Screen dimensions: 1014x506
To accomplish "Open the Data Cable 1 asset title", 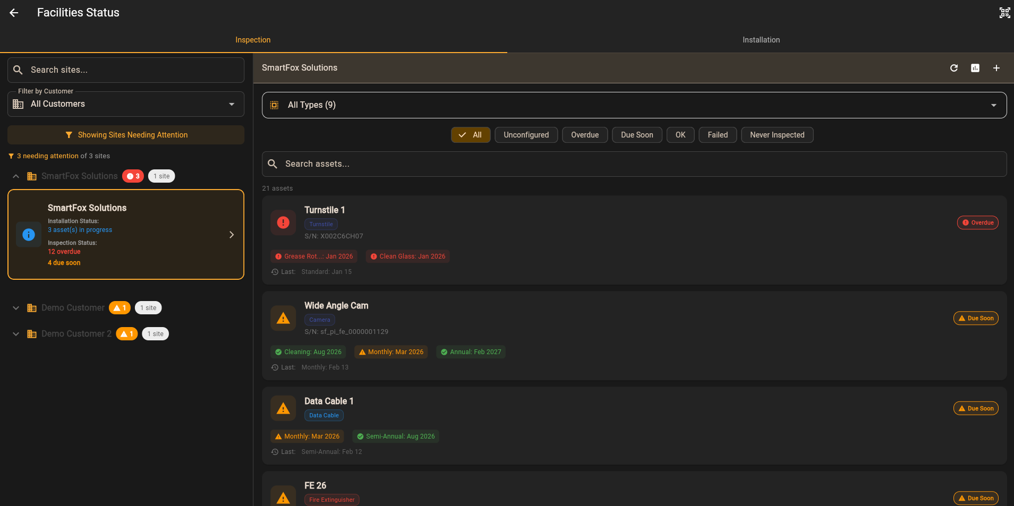I will click(x=329, y=401).
